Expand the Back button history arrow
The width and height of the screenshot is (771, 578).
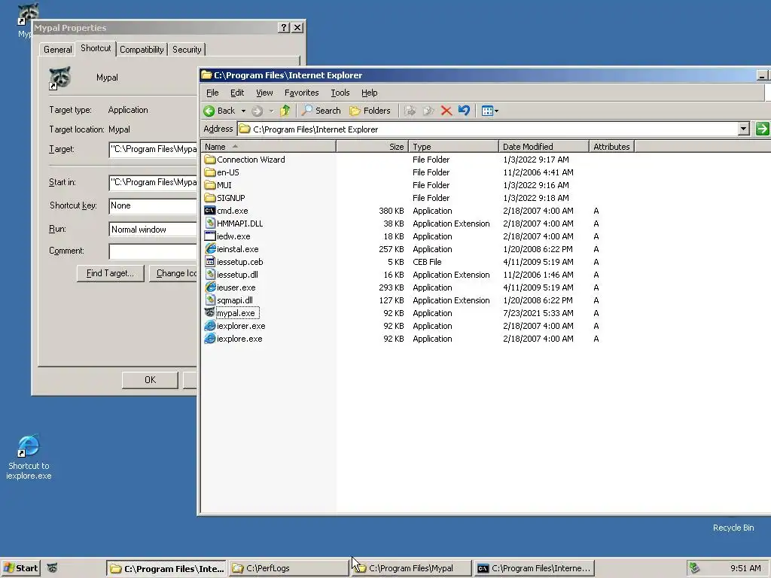tap(243, 111)
